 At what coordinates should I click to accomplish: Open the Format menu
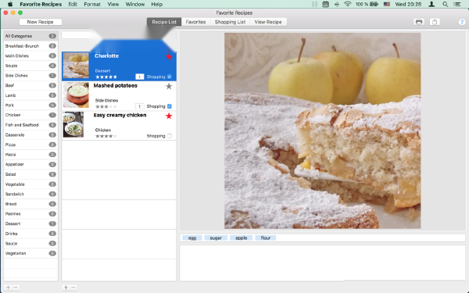point(92,4)
